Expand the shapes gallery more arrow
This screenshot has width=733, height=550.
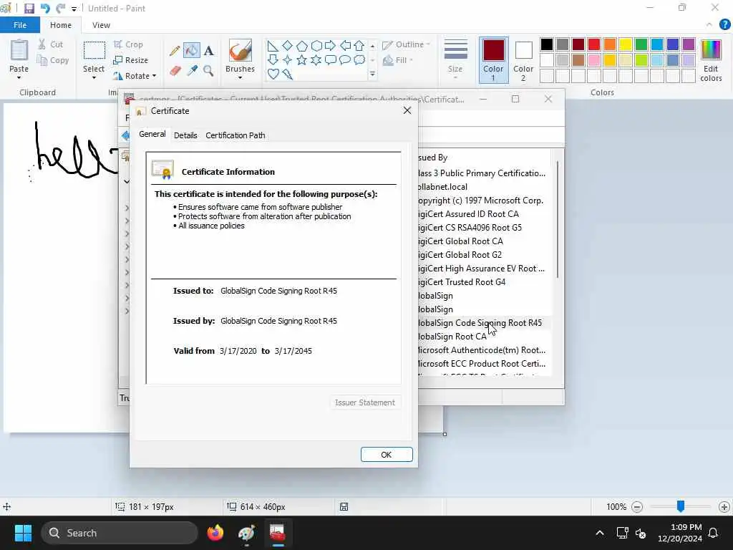click(372, 74)
